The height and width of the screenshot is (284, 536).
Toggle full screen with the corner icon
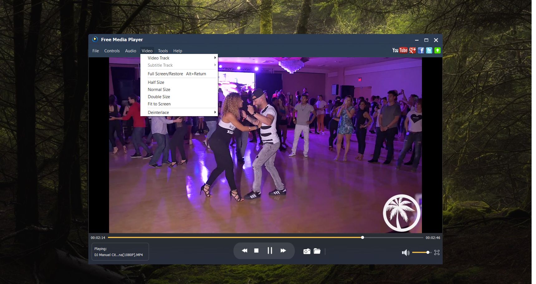coord(437,253)
